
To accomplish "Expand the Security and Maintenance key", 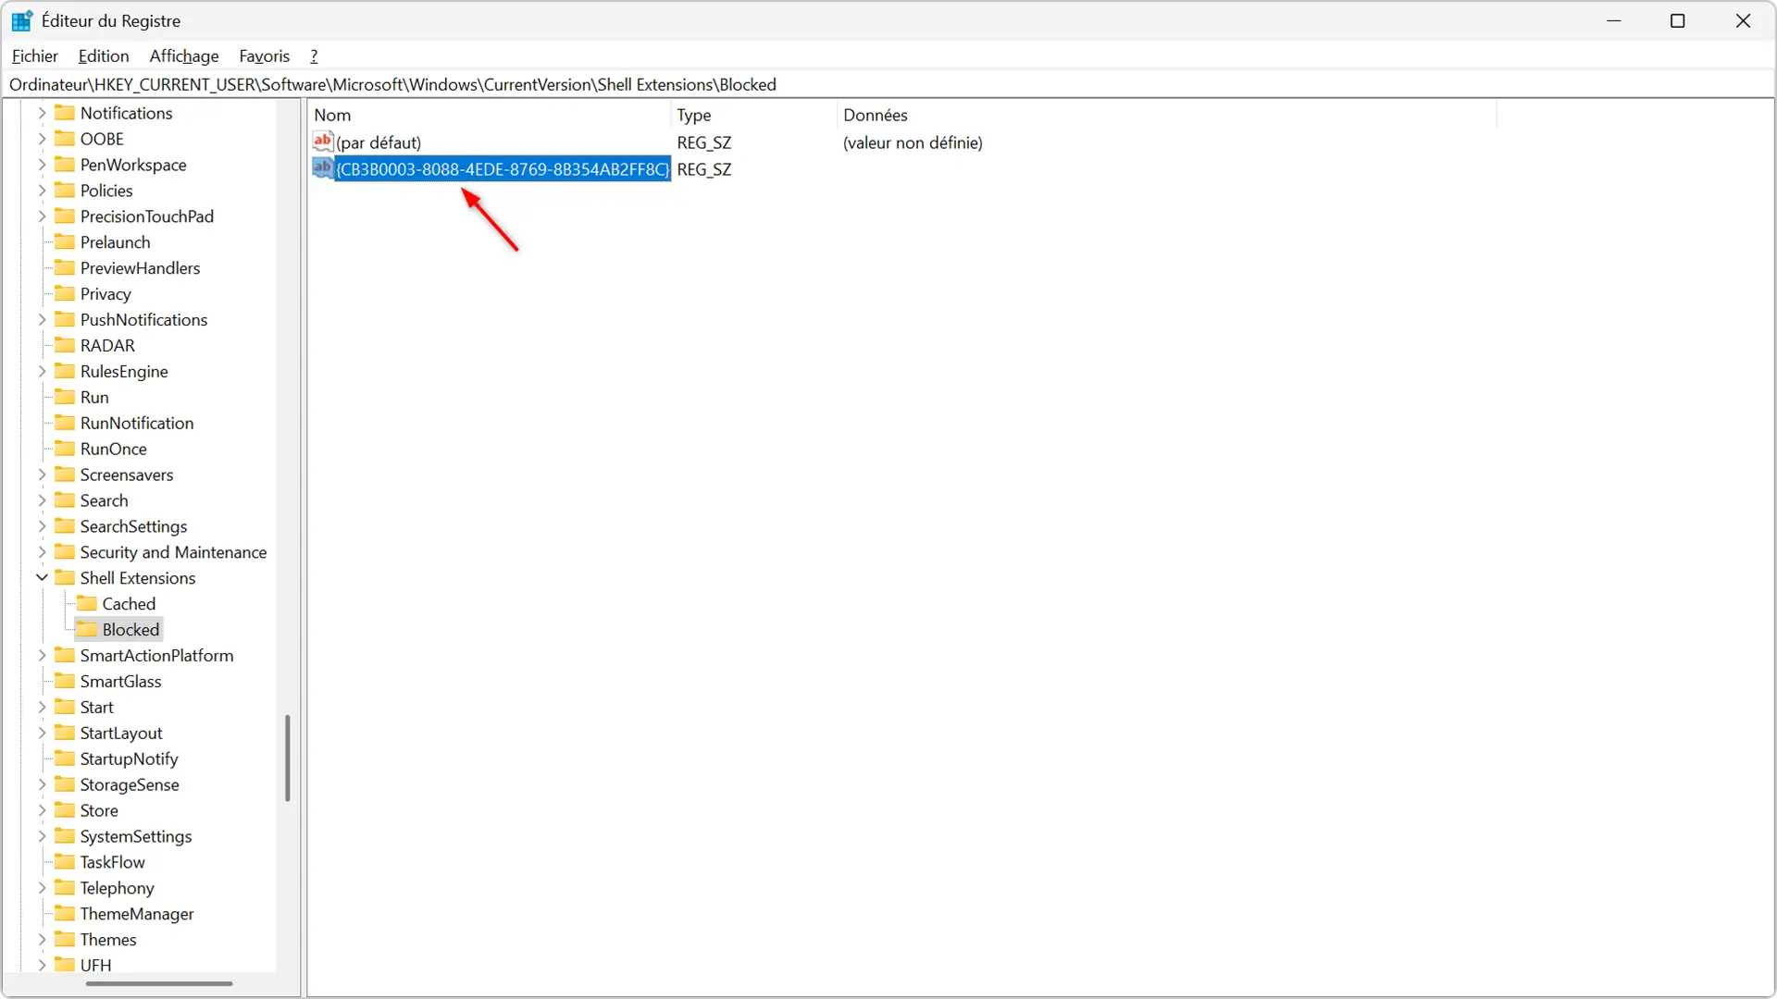I will click(42, 552).
